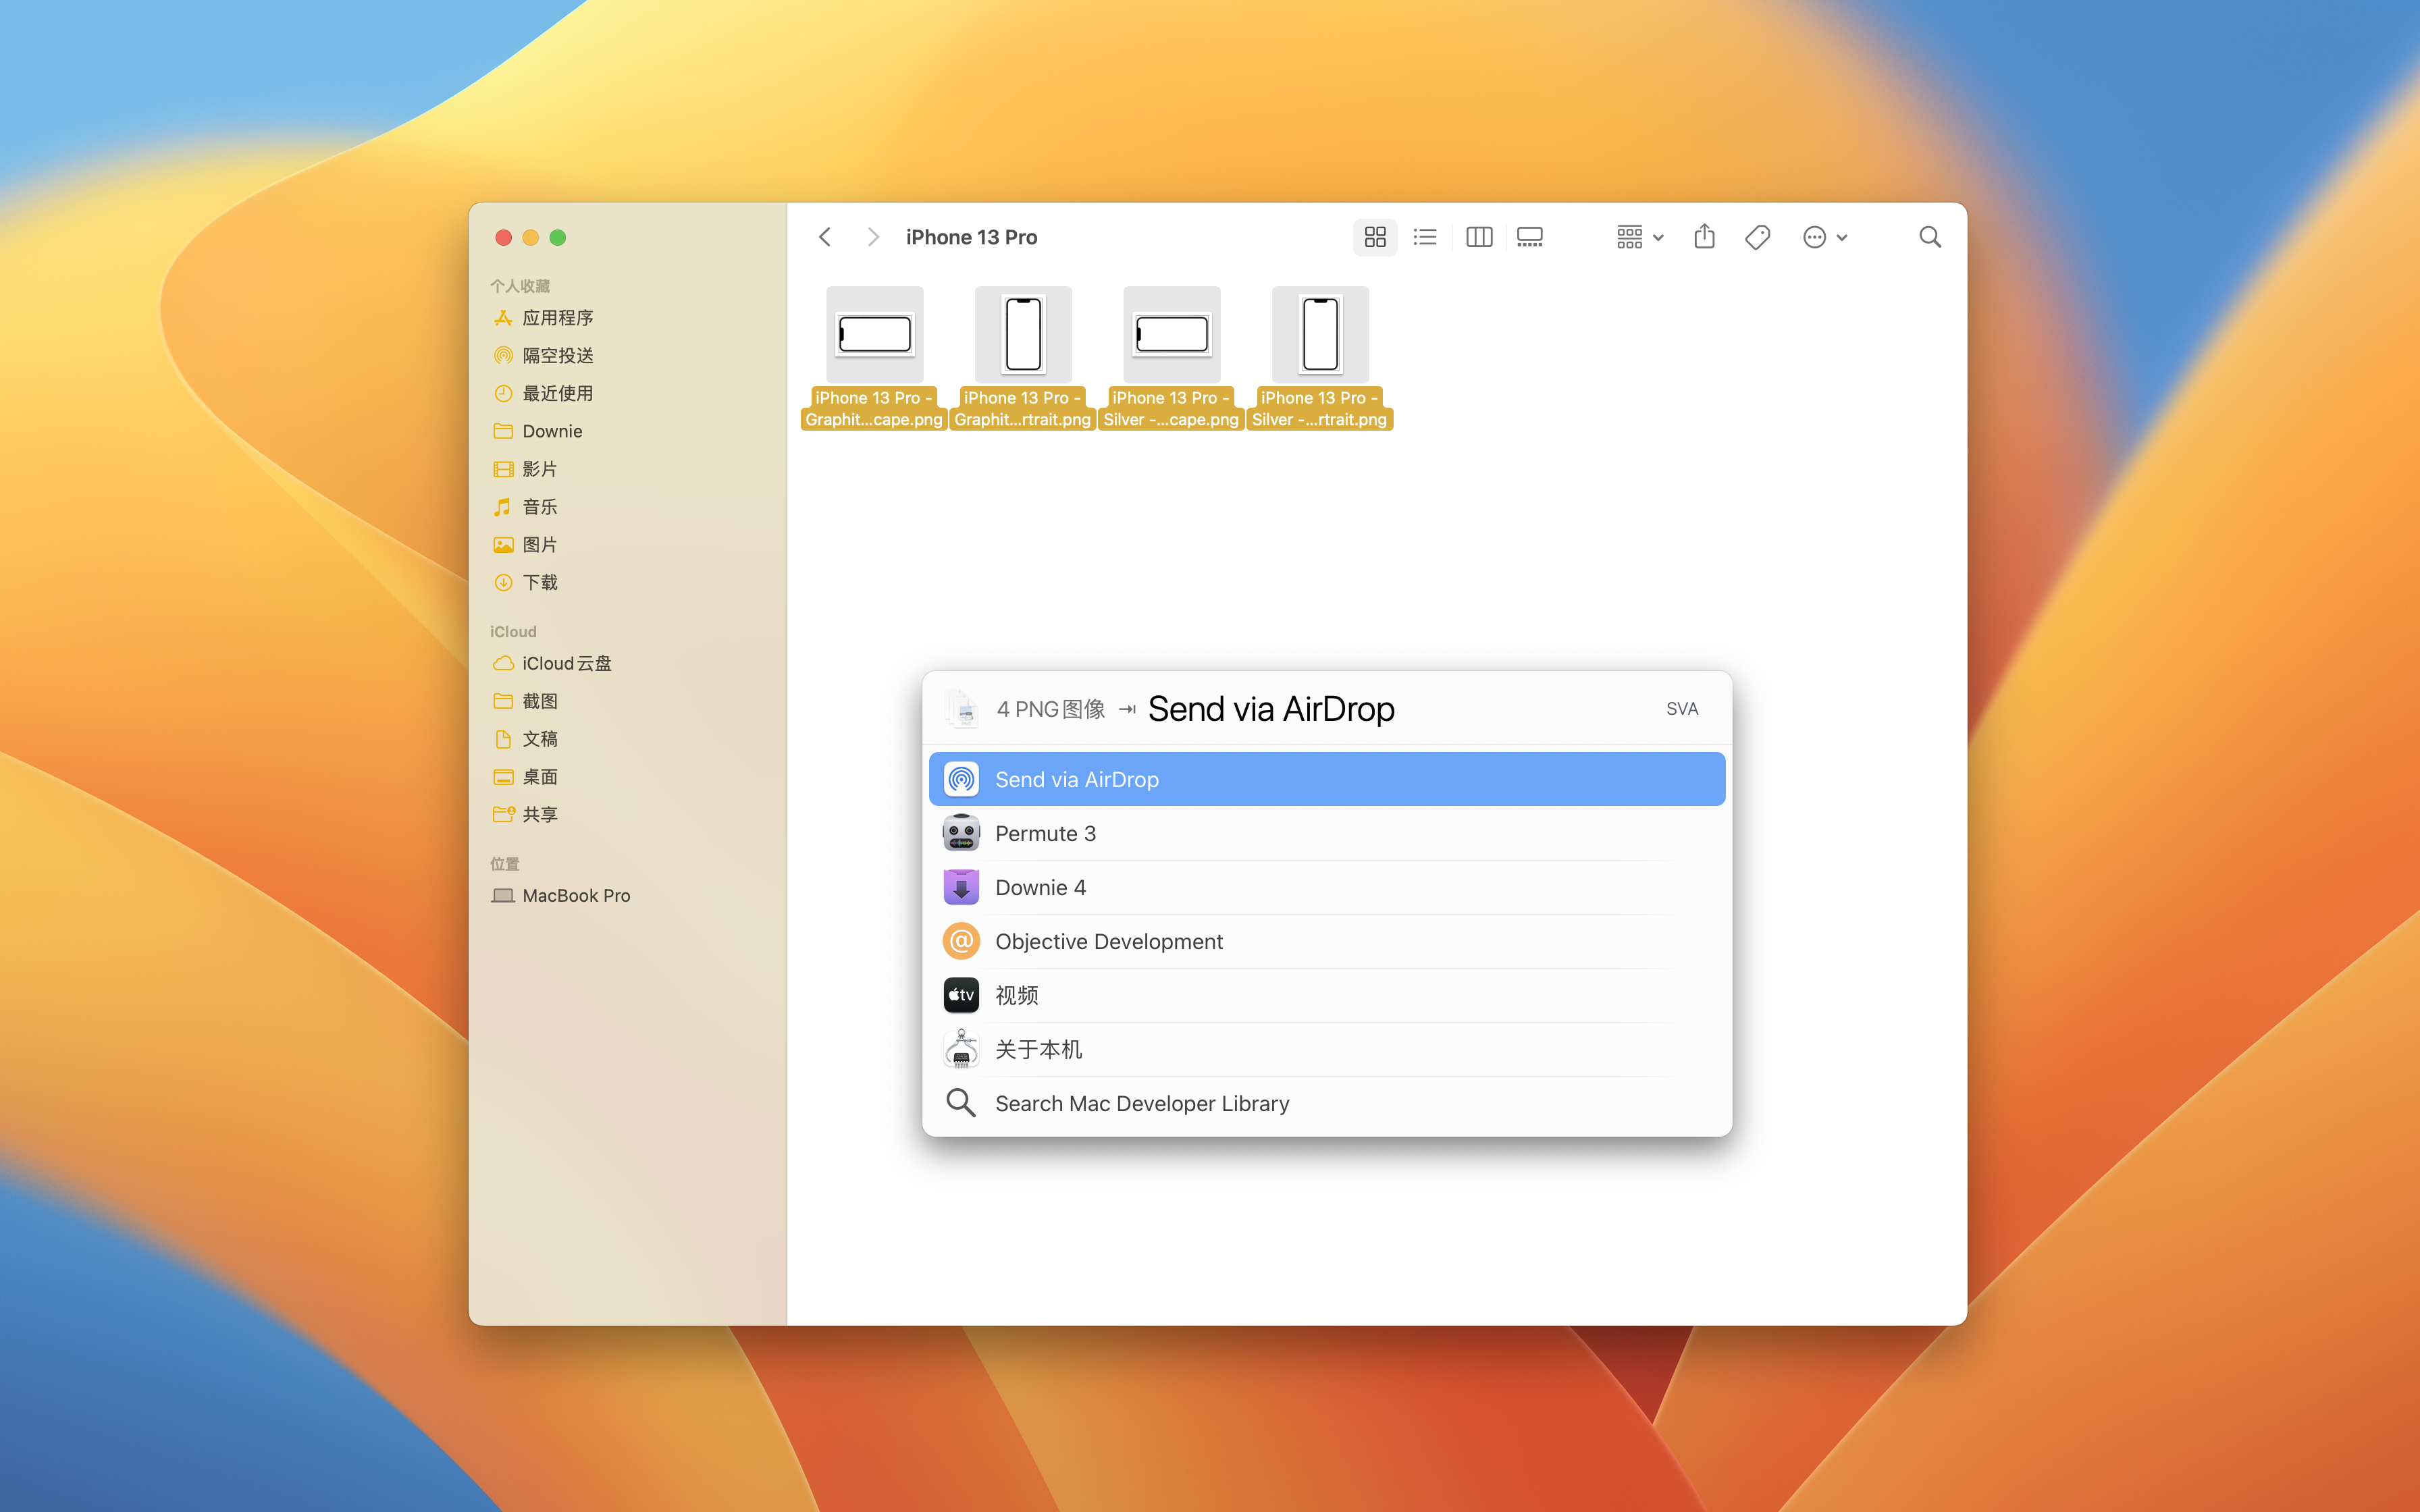Click the Downie 4 purple icon
This screenshot has height=1512, width=2420.
click(961, 887)
